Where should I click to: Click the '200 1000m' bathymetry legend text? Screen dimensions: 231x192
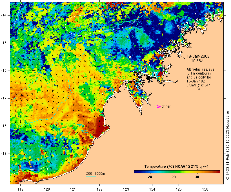tap(95, 174)
